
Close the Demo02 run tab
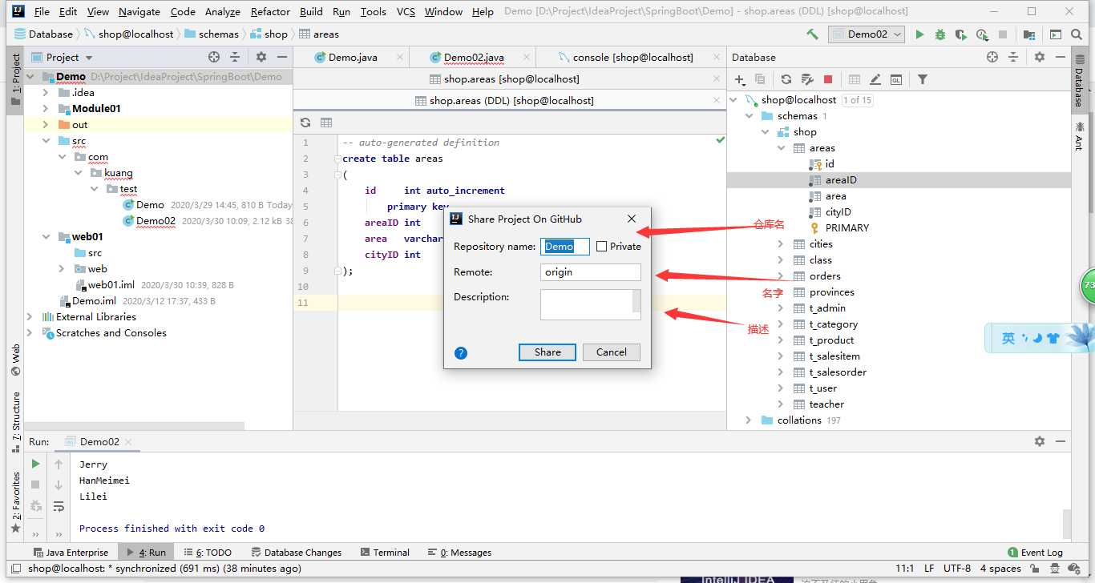tap(128, 441)
